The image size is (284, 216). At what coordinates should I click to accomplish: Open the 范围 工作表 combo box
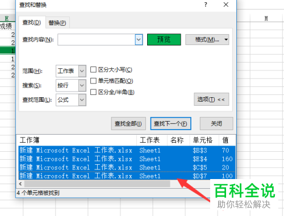71,71
